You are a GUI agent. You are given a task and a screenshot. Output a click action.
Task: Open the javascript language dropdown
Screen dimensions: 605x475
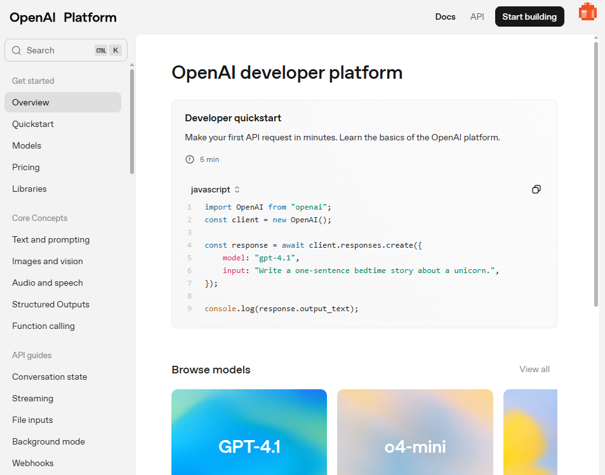215,189
